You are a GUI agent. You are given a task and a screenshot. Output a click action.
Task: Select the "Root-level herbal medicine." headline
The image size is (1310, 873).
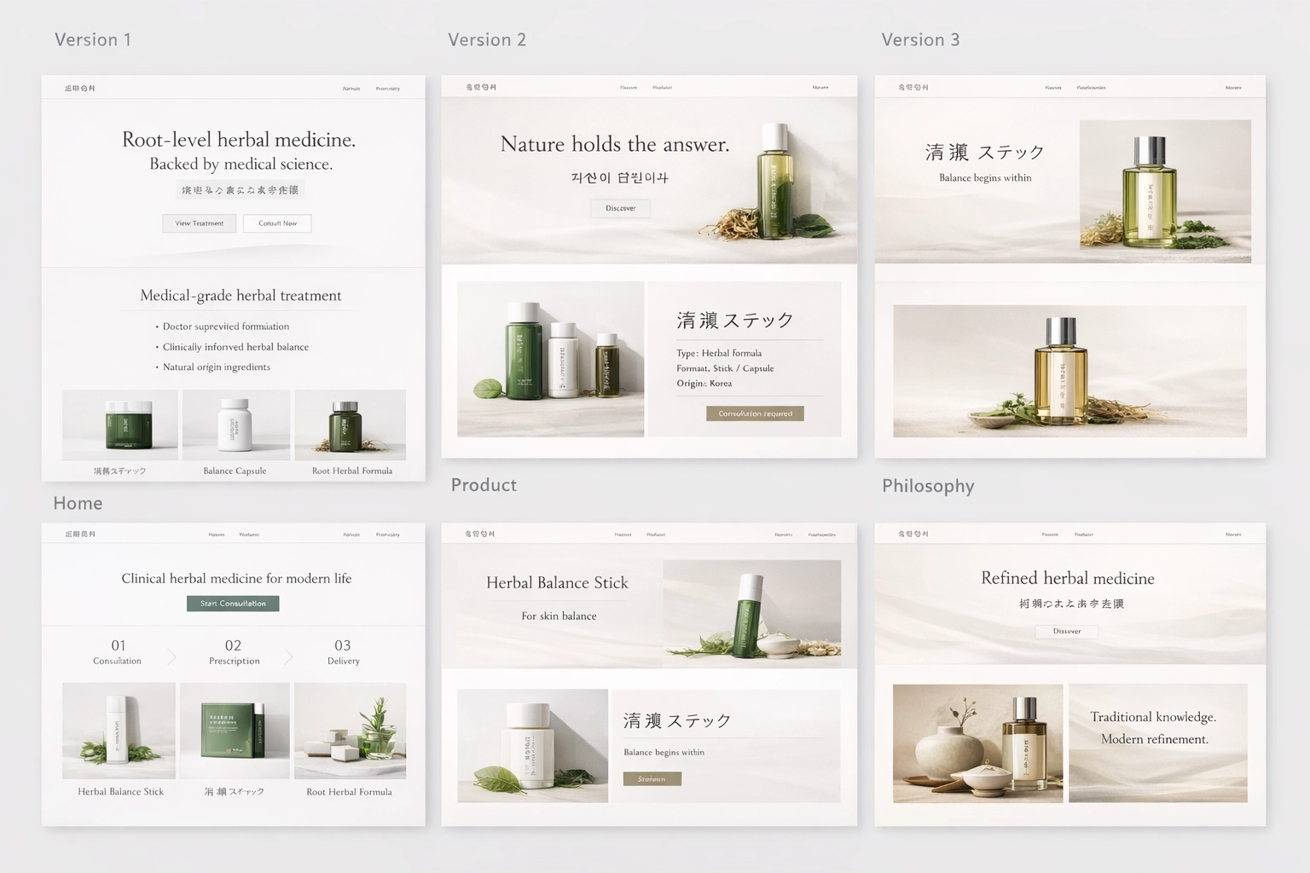(x=239, y=140)
